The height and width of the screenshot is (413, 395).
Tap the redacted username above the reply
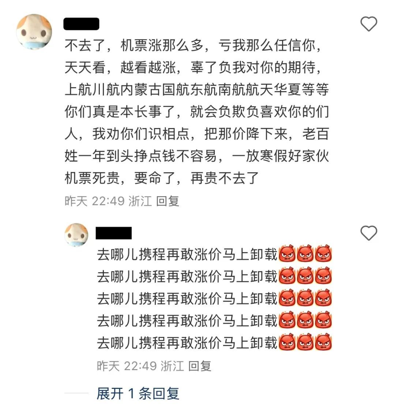113,233
